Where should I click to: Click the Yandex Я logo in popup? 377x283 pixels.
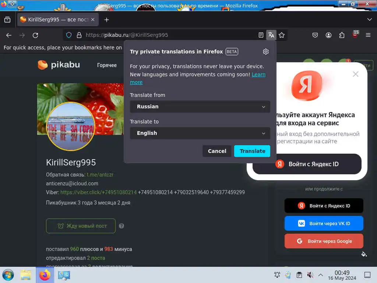pyautogui.click(x=307, y=85)
